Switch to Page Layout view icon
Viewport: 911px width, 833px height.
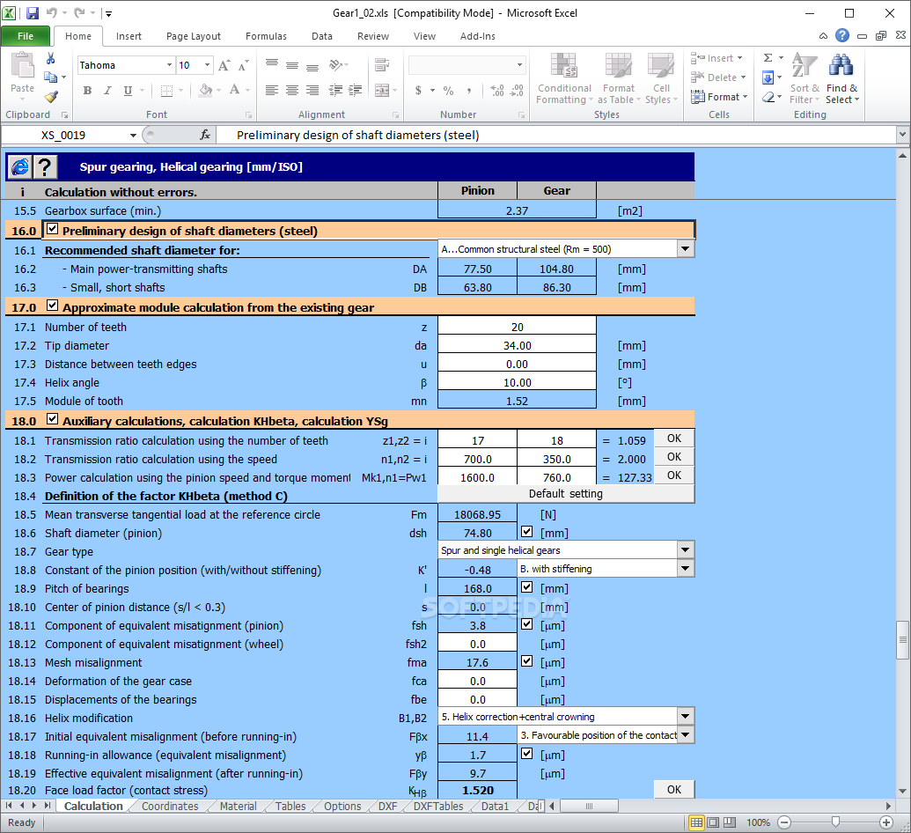[713, 822]
